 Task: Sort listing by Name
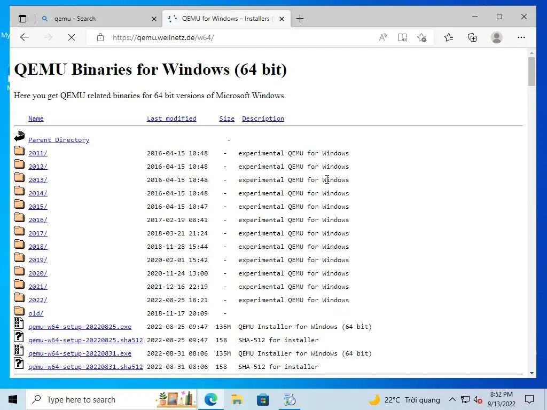[36, 119]
